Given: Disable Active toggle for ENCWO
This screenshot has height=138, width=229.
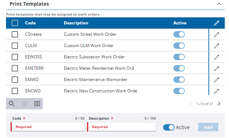Looking at the screenshot, I should pyautogui.click(x=179, y=91).
